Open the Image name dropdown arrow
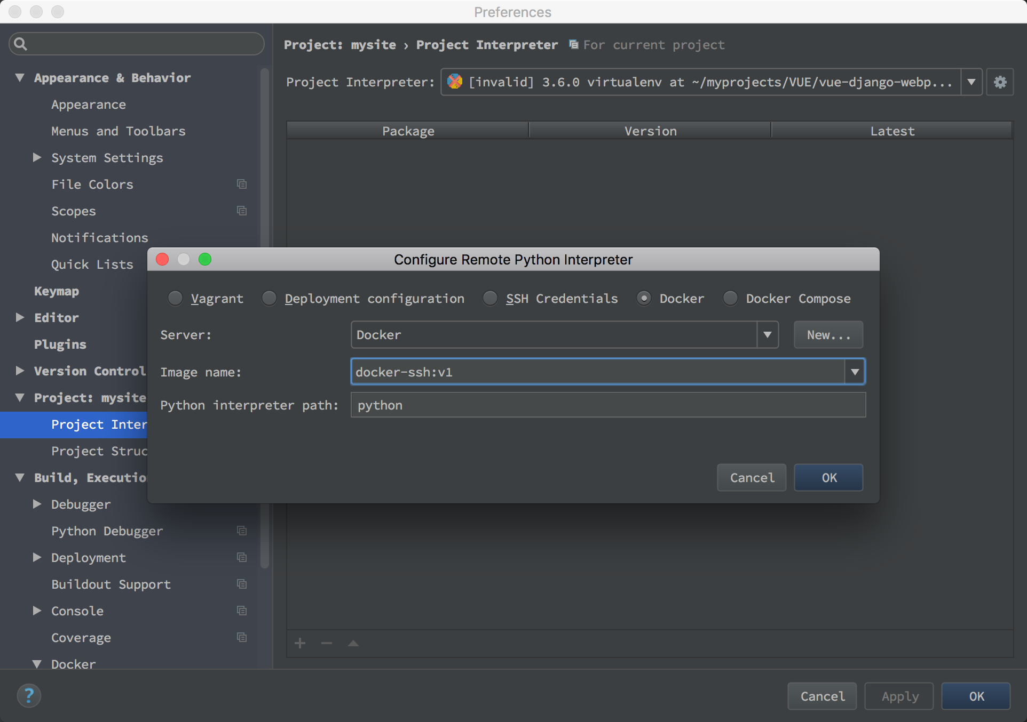Viewport: 1027px width, 722px height. click(x=855, y=372)
